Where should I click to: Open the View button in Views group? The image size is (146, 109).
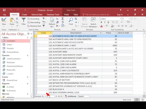(x=4, y=22)
